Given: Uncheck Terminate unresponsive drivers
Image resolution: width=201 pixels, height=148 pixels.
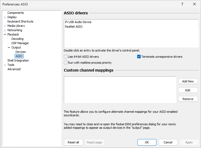Looking at the screenshot, I should tap(139, 57).
